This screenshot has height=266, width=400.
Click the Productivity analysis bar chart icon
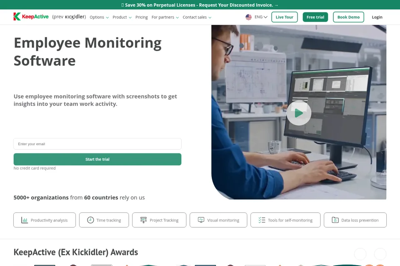pos(25,220)
